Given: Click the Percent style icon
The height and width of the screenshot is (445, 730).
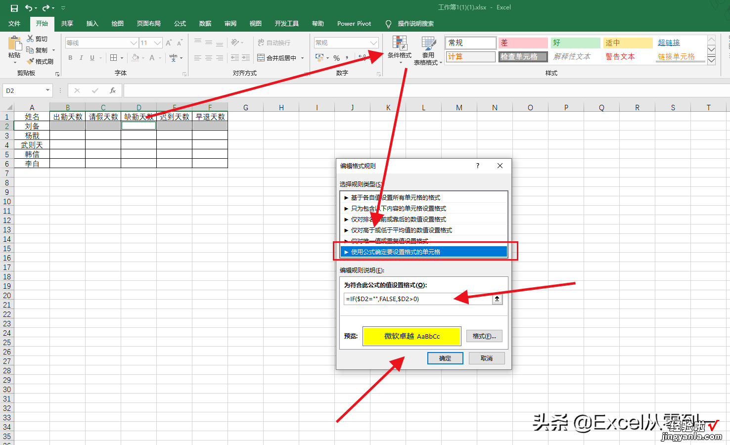Looking at the screenshot, I should (x=336, y=58).
